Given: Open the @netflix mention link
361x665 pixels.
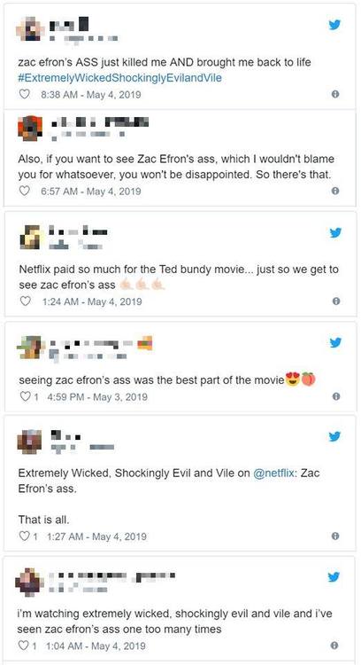Looking at the screenshot, I should [x=273, y=473].
